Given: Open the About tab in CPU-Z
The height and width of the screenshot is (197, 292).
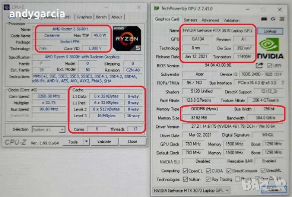Looking at the screenshot, I should point(117,17).
